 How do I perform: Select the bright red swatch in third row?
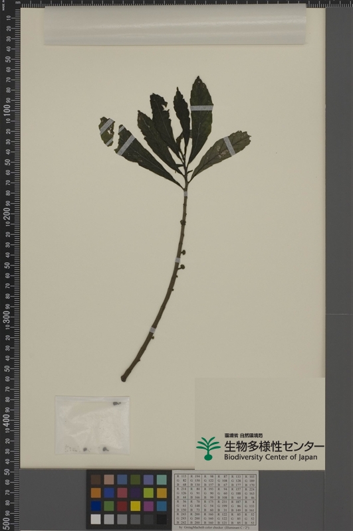click(x=122, y=506)
